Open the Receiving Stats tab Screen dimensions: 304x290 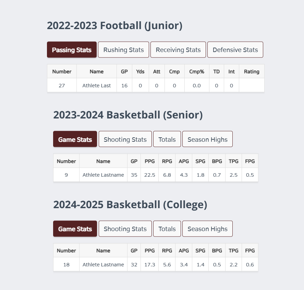(x=178, y=50)
